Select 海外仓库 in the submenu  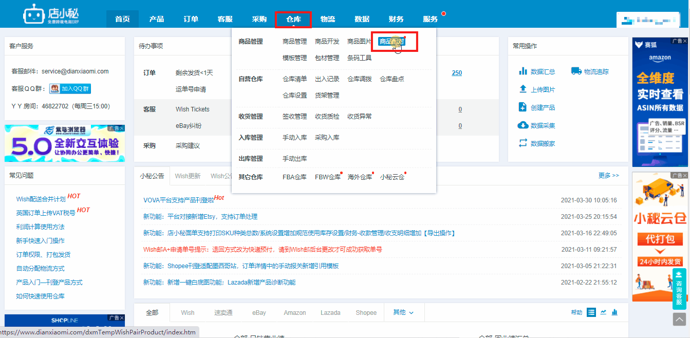(360, 177)
